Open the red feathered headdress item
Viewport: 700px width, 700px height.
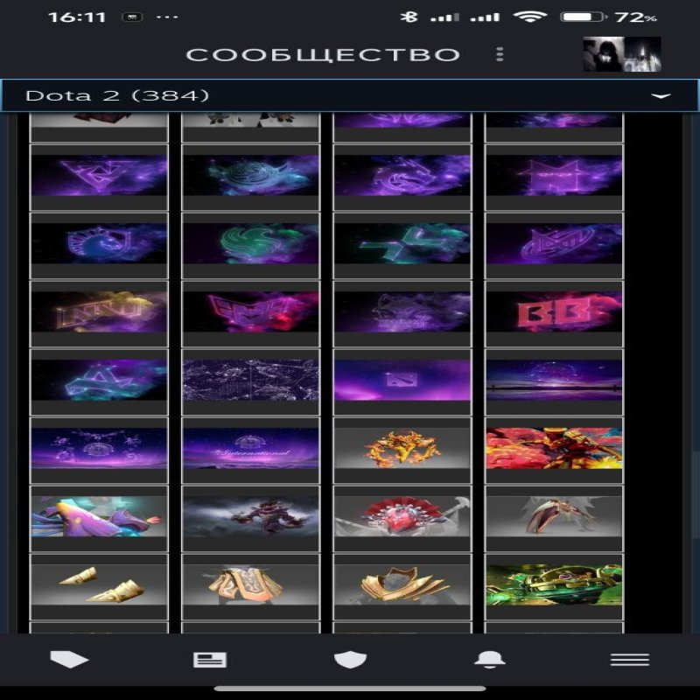(x=402, y=517)
